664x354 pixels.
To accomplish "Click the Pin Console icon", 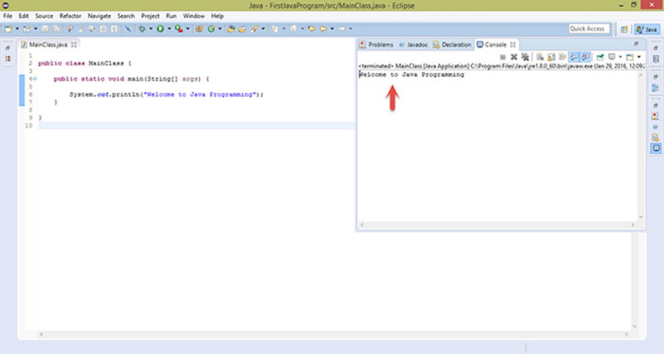I will 600,57.
